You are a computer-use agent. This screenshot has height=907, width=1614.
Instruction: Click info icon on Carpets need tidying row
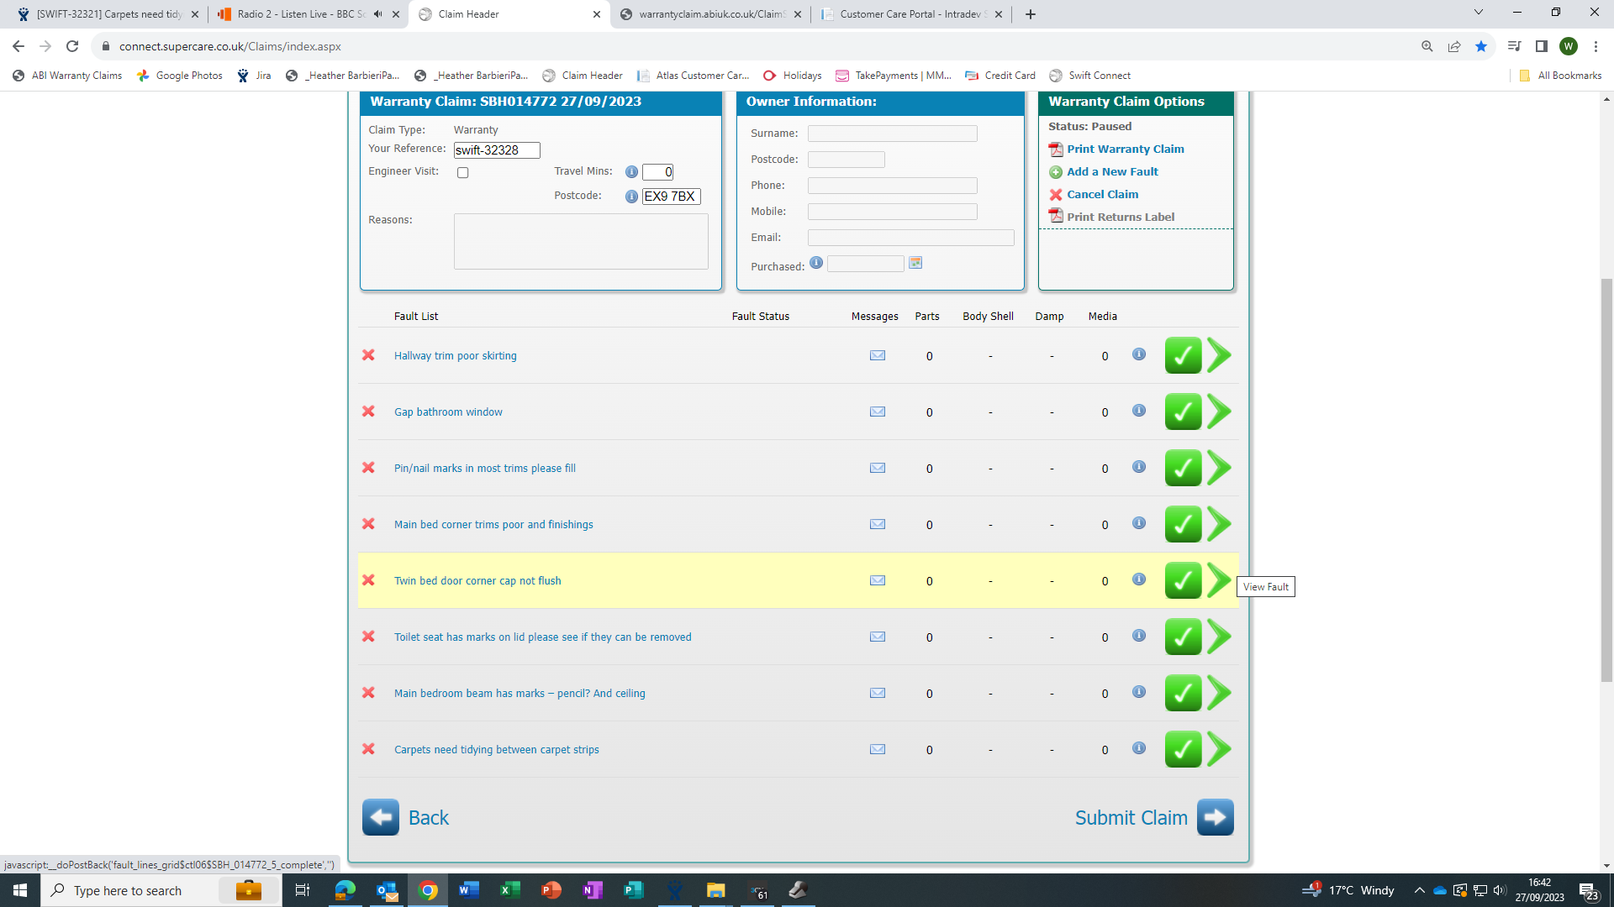(x=1138, y=748)
